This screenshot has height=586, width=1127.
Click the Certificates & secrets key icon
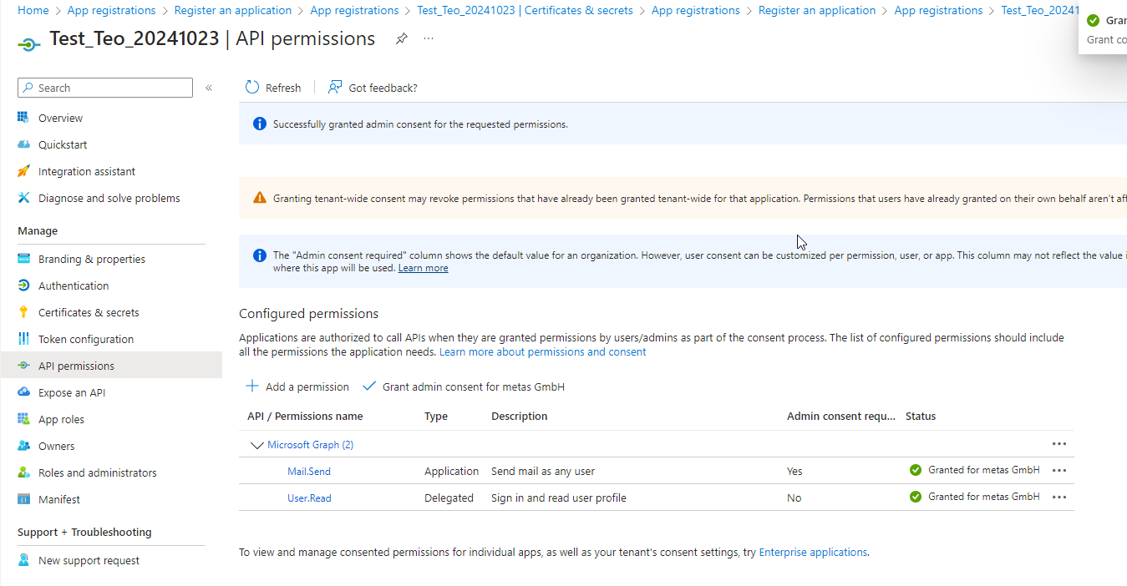click(23, 312)
